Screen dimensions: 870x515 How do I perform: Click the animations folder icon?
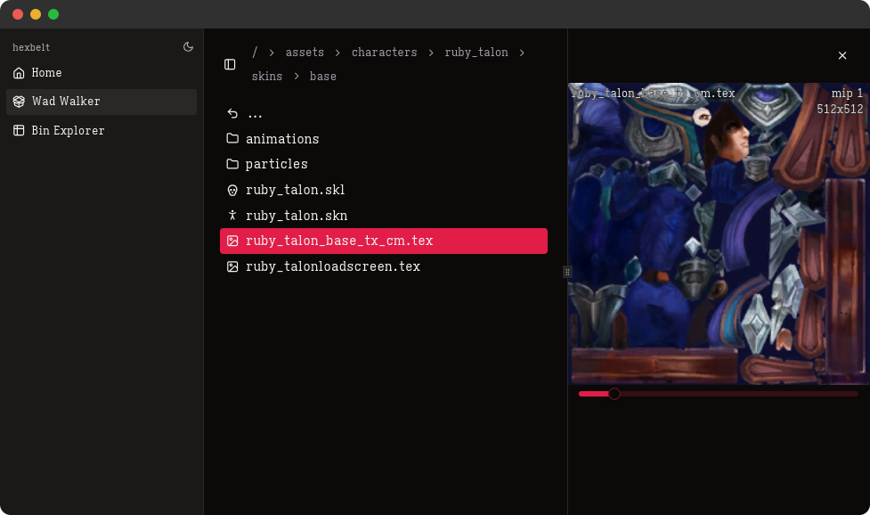[x=232, y=138]
